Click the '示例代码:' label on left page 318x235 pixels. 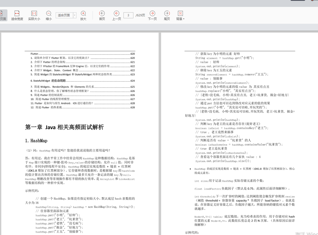(32, 191)
